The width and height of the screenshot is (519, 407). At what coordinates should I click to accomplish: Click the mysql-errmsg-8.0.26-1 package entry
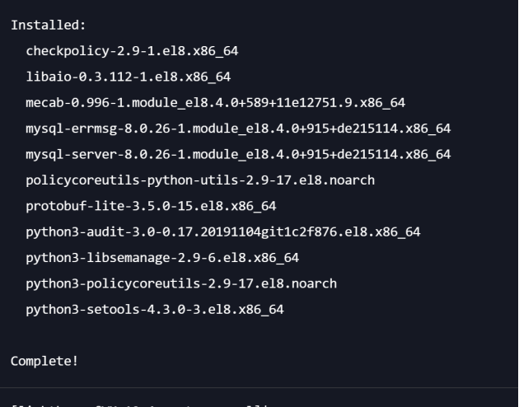(x=238, y=129)
